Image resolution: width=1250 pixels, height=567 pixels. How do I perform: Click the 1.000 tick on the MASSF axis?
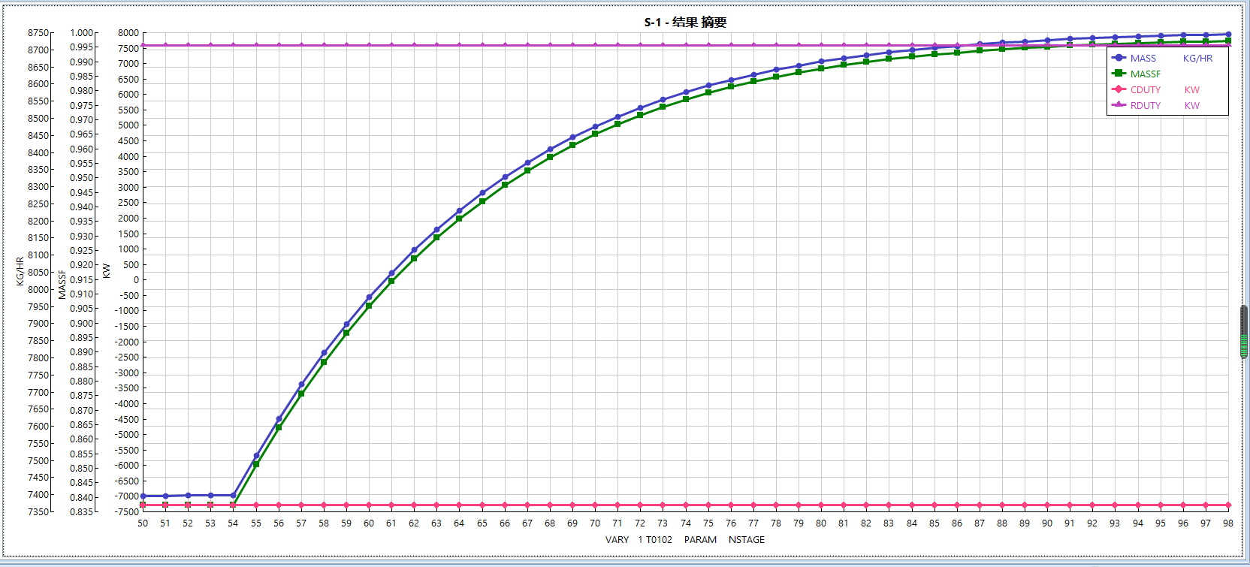[82, 33]
